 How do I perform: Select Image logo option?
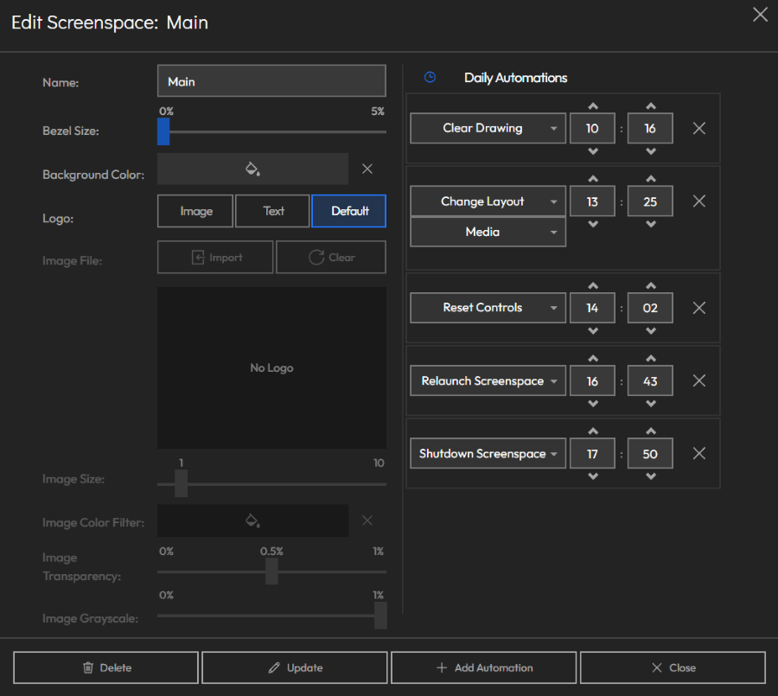[x=195, y=211]
